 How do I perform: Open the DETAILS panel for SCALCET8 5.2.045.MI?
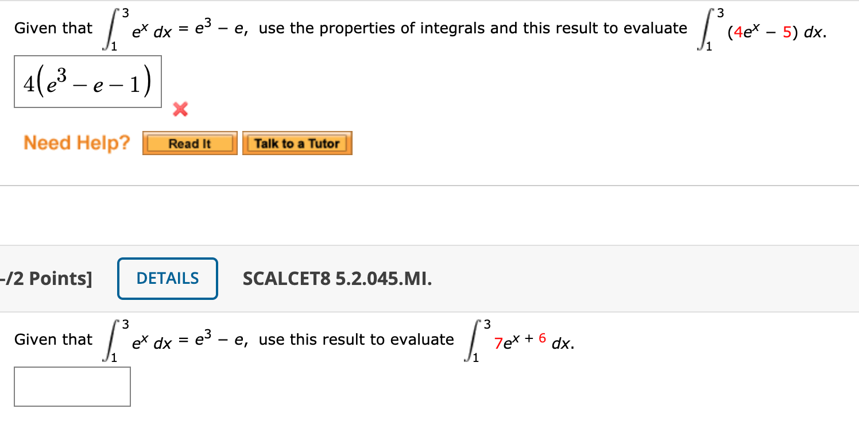[x=167, y=278]
